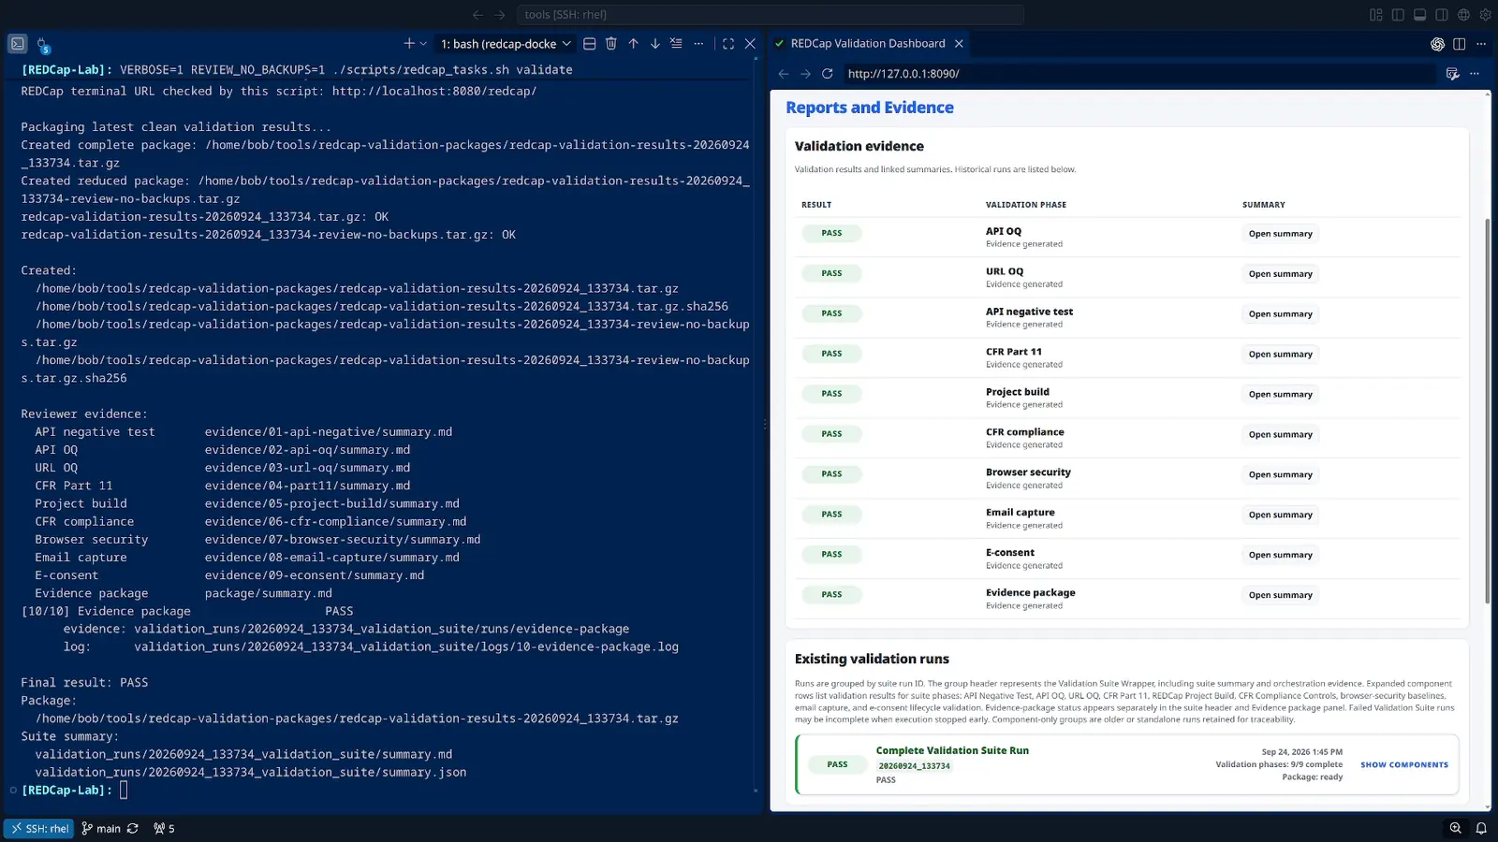Open summary for Browser security
1498x842 pixels.
(x=1280, y=475)
